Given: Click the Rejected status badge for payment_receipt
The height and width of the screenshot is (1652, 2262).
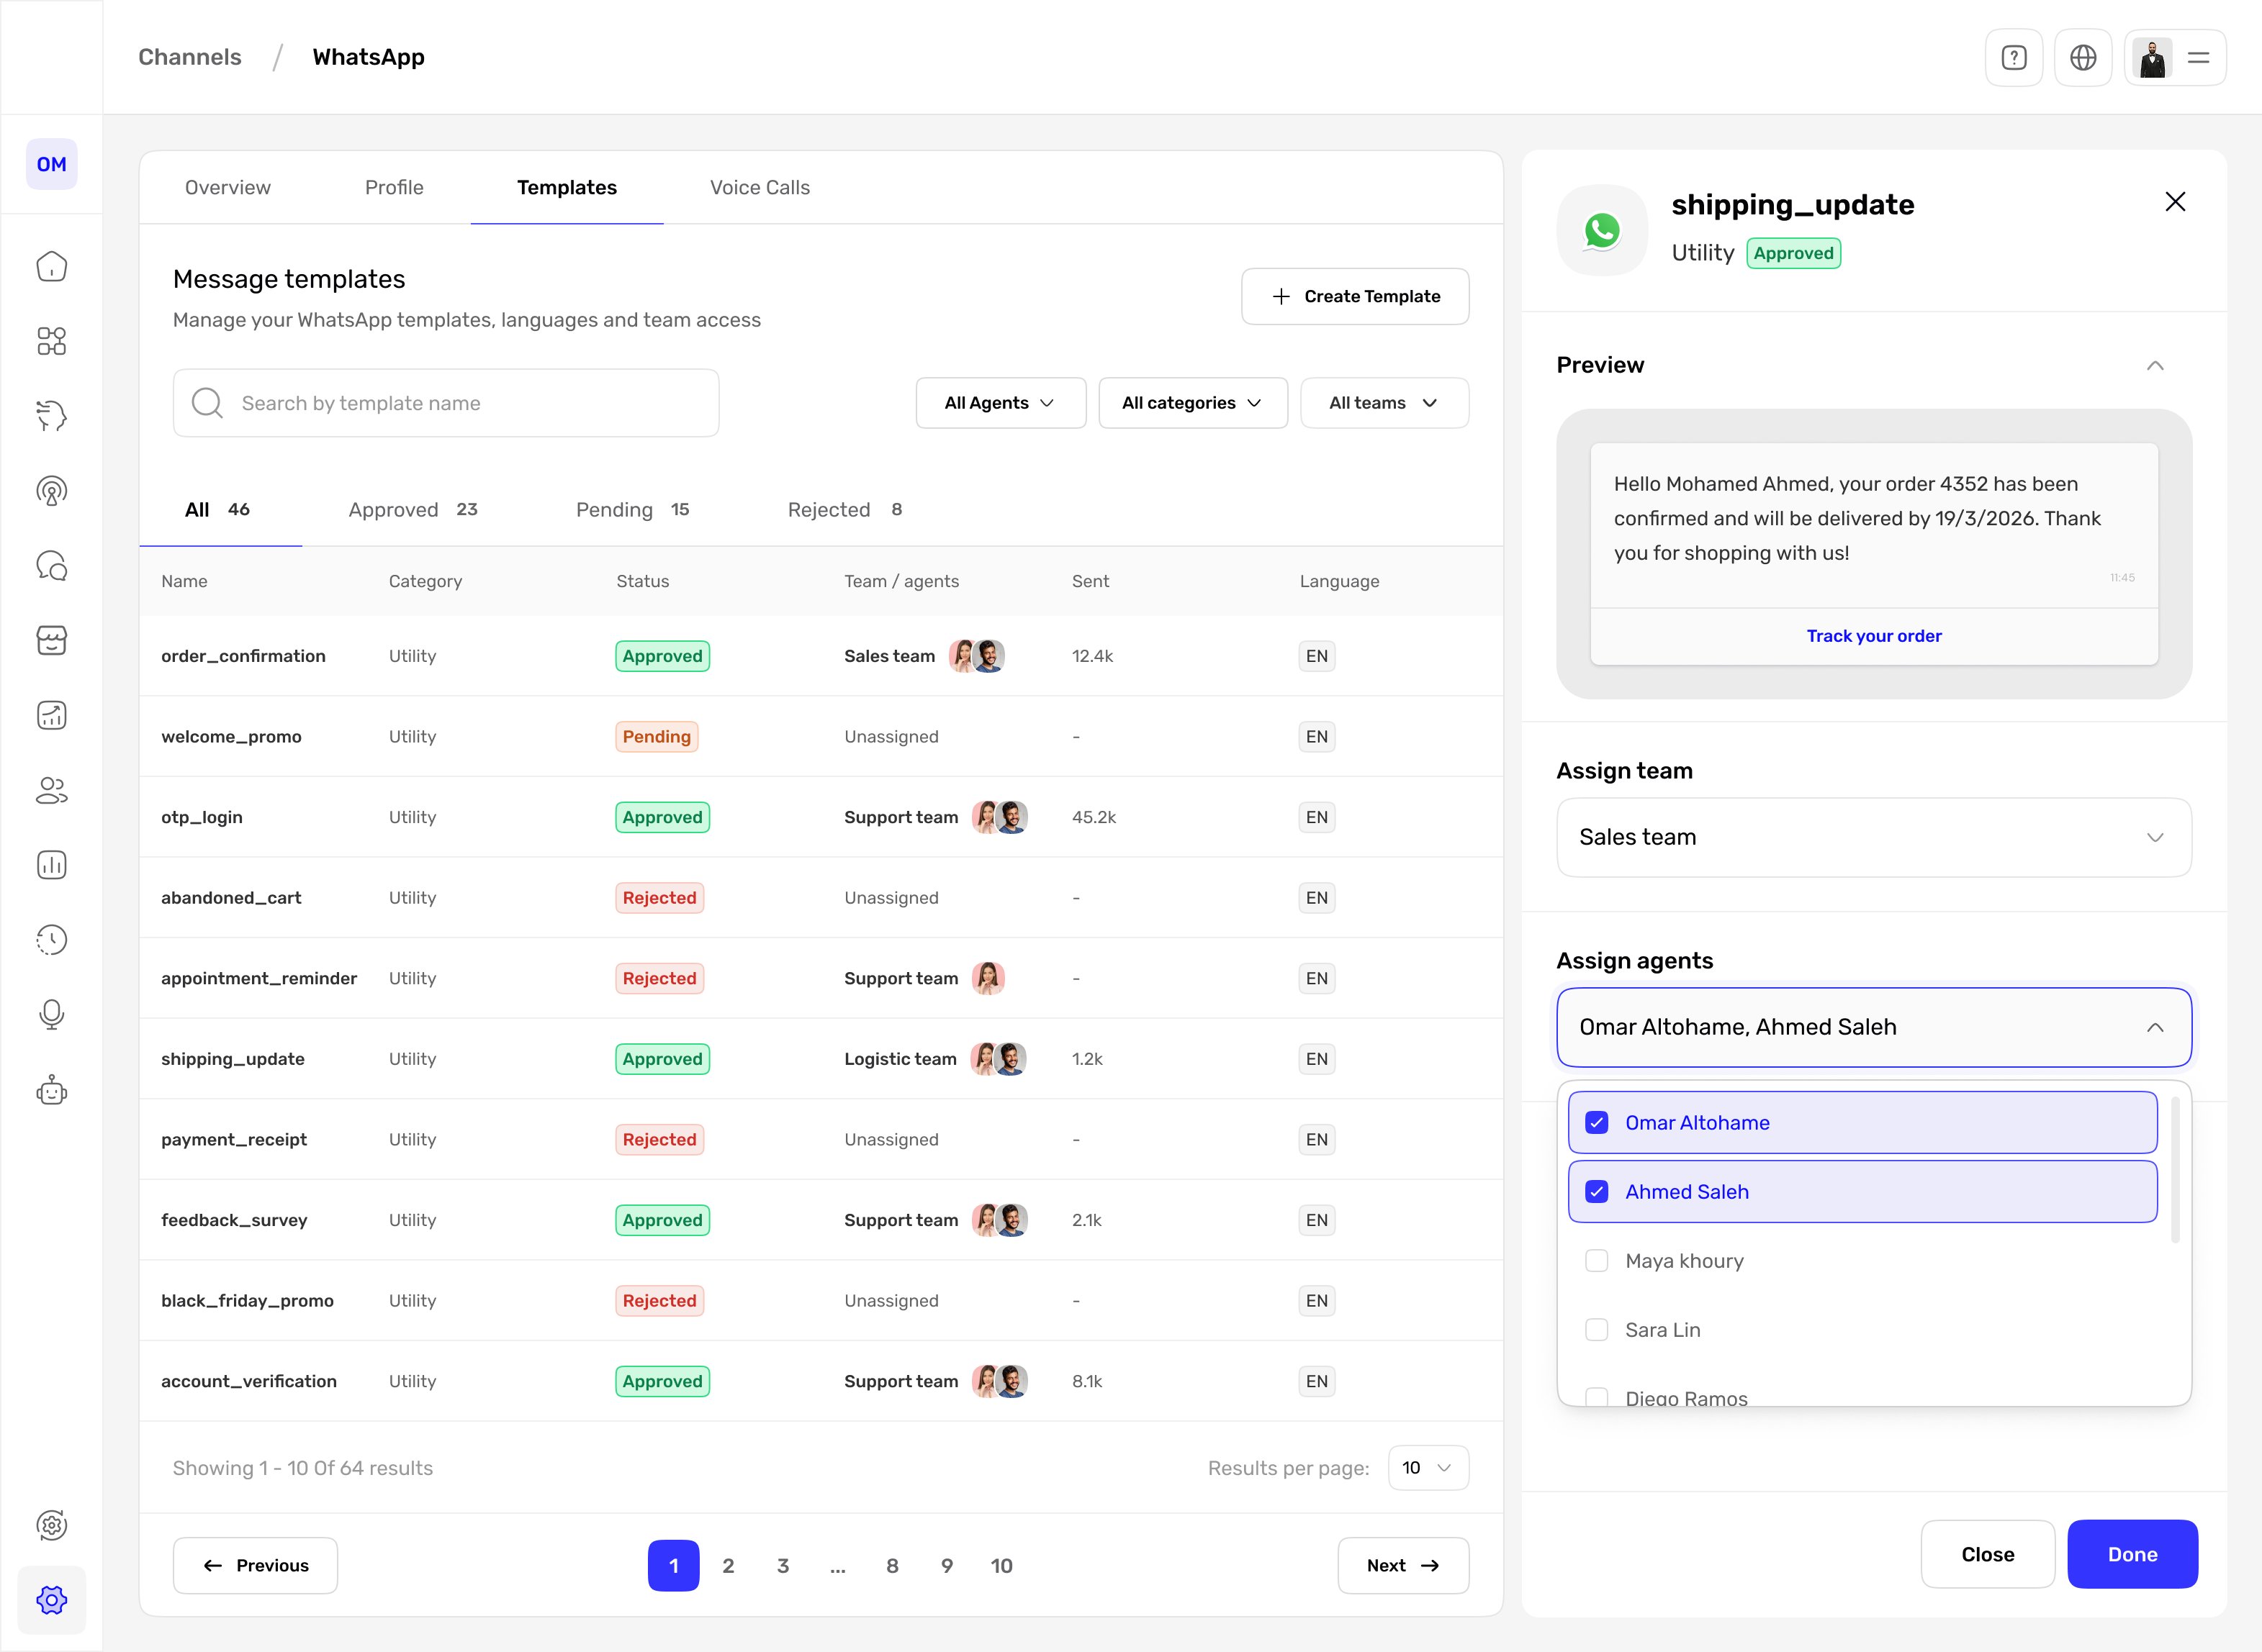Looking at the screenshot, I should (659, 1139).
